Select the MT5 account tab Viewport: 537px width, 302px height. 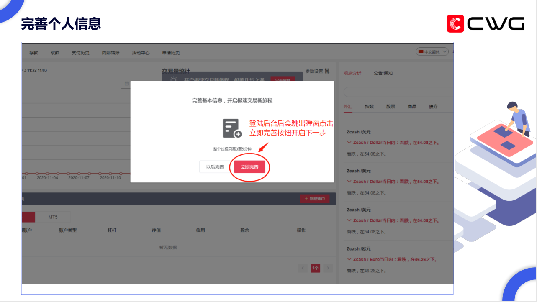[x=53, y=217]
